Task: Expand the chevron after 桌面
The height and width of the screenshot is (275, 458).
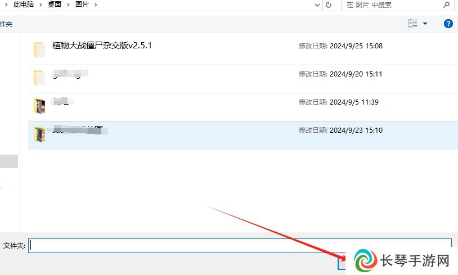Action: (x=68, y=4)
